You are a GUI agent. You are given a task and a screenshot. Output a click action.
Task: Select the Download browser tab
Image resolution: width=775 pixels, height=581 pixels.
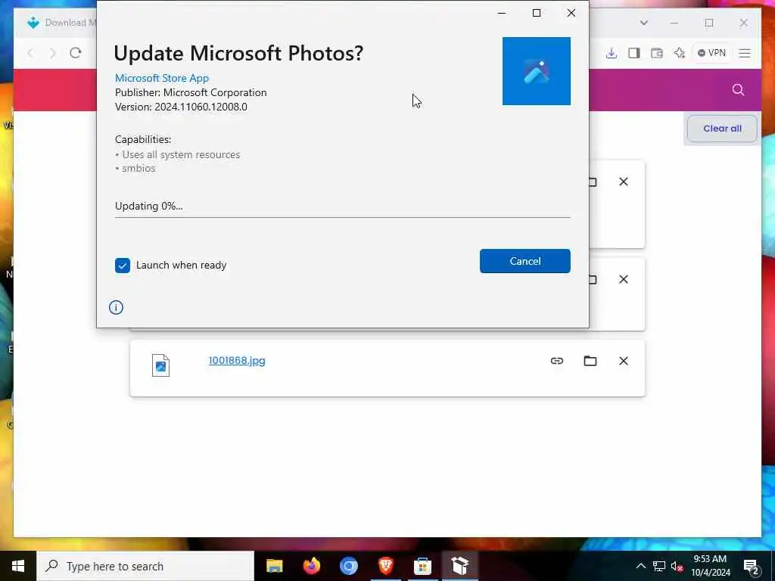coord(61,23)
